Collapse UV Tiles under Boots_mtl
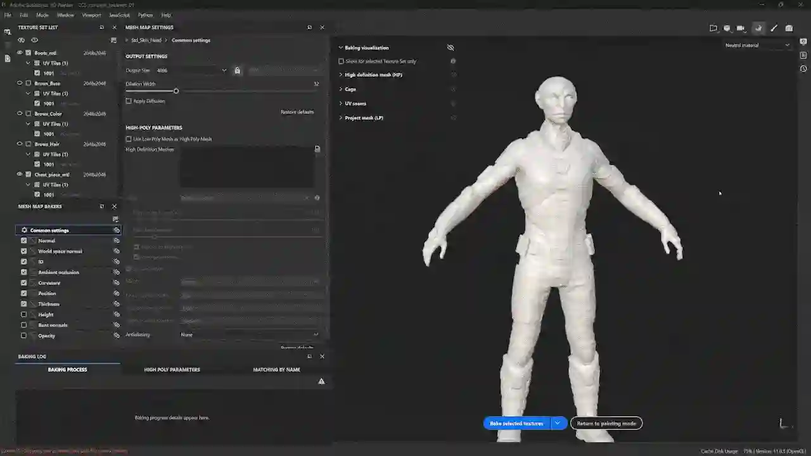811x456 pixels. (28, 63)
